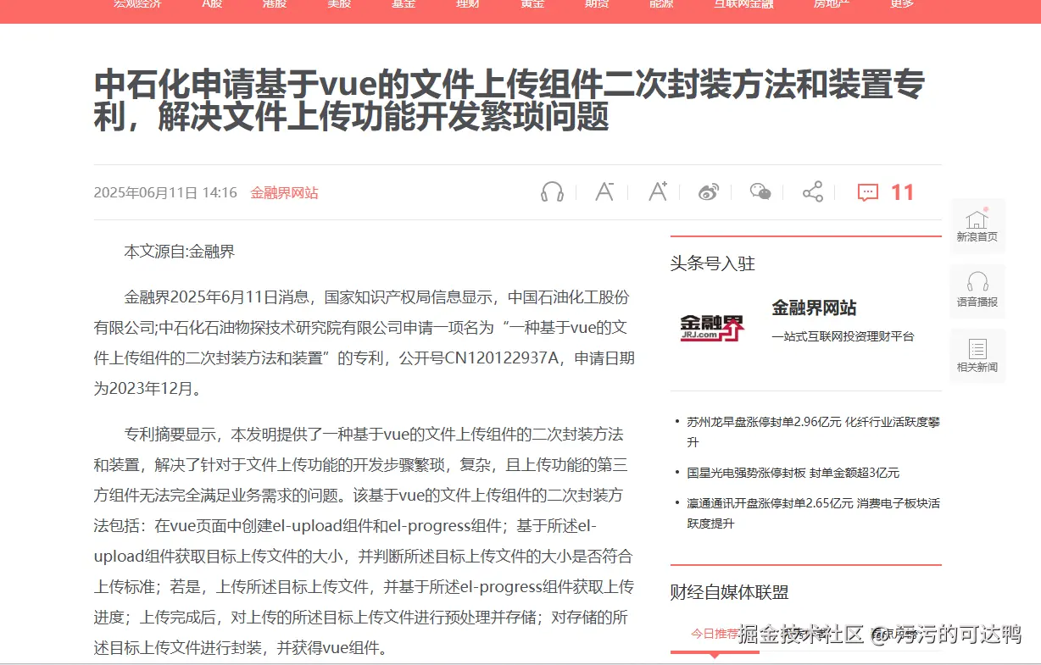The height and width of the screenshot is (665, 1041).
Task: Decrease font size with A- icon
Action: point(604,192)
